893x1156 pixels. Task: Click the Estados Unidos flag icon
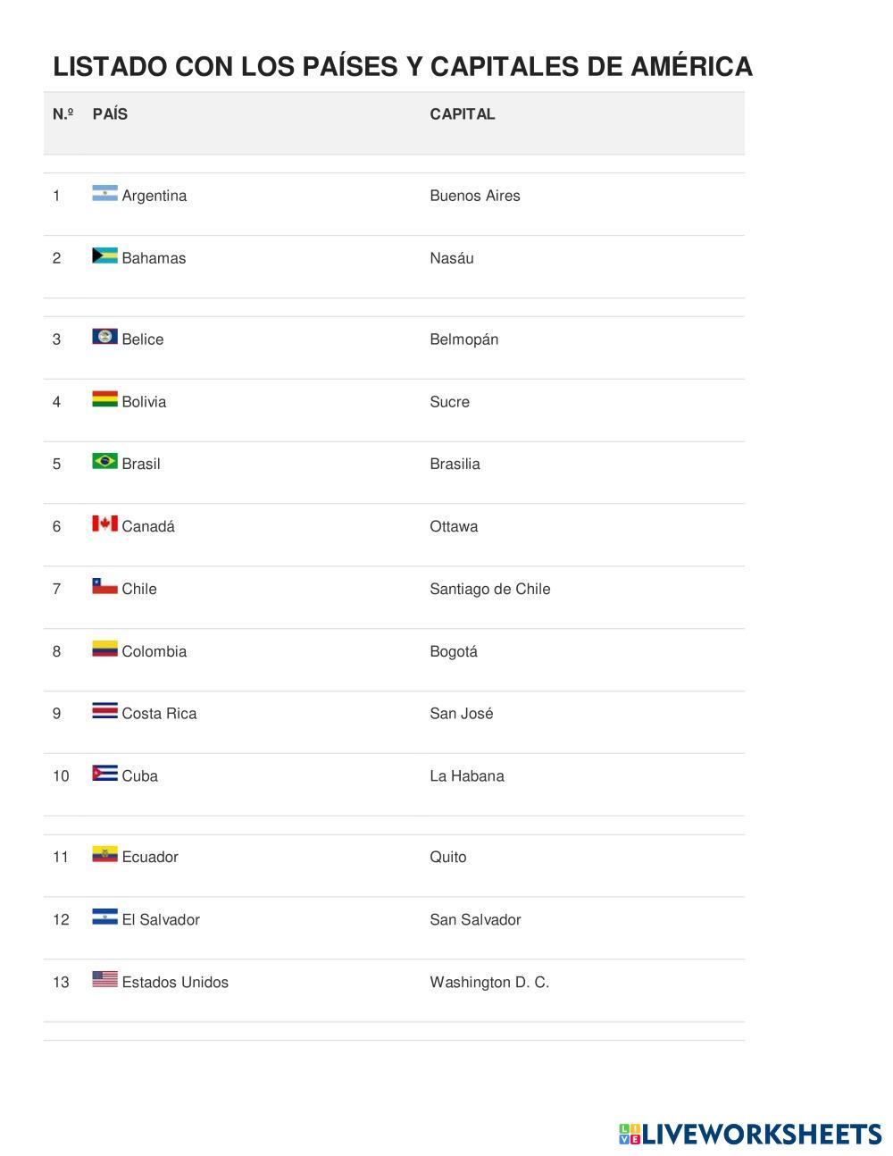pyautogui.click(x=104, y=980)
